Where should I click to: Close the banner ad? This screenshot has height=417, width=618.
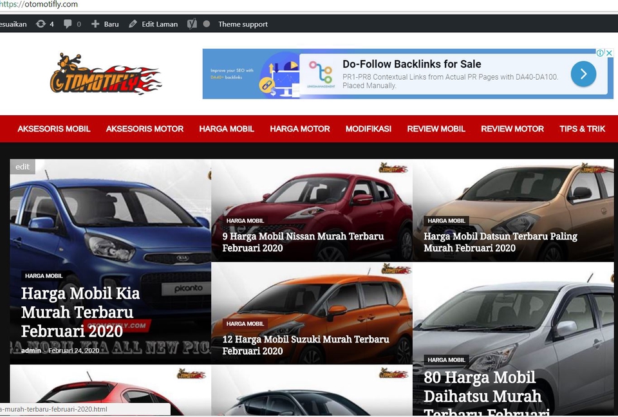click(x=610, y=53)
